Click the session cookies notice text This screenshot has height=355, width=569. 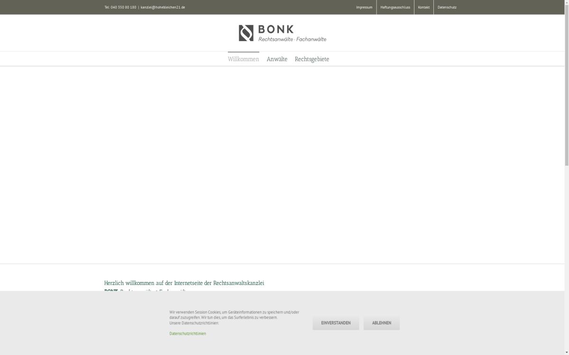pos(234,315)
